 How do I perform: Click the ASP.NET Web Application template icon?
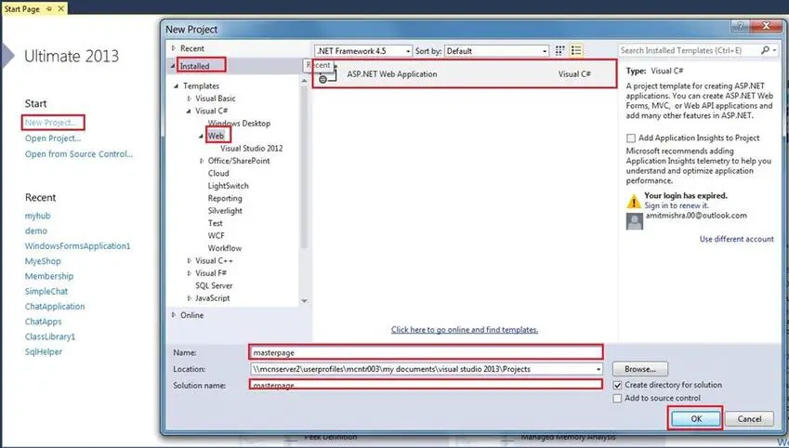(327, 74)
